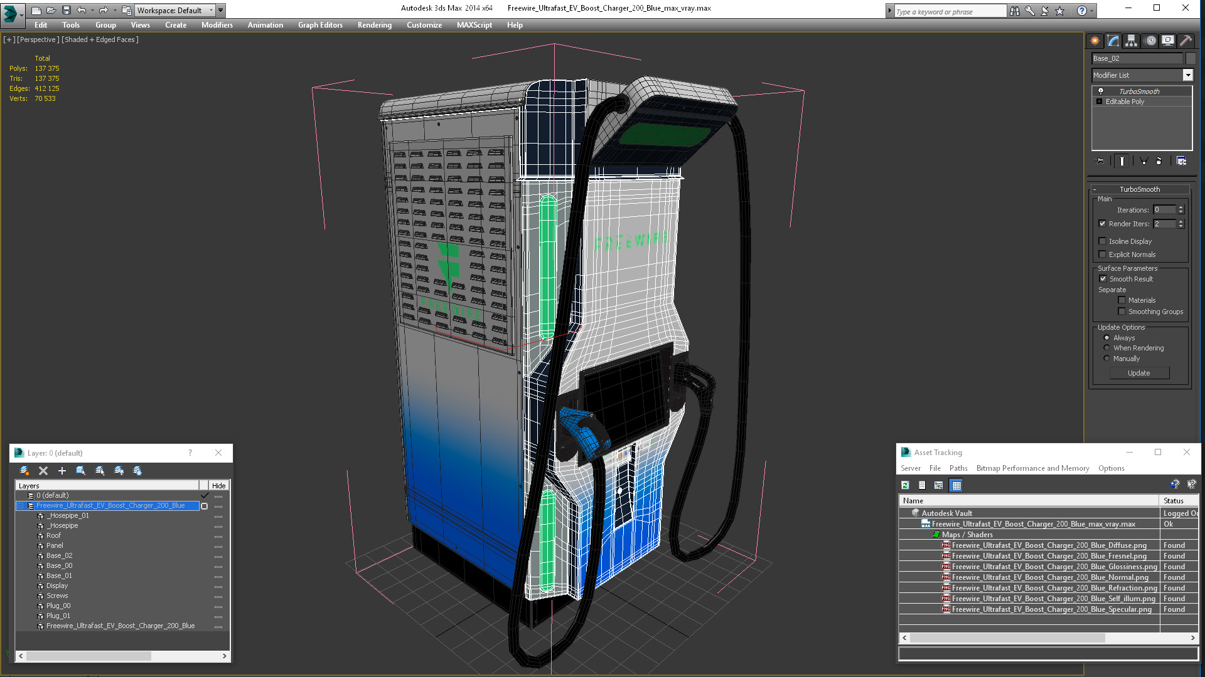Open Bitmap Performance and Memory menu
This screenshot has width=1205, height=677.
(x=1032, y=468)
